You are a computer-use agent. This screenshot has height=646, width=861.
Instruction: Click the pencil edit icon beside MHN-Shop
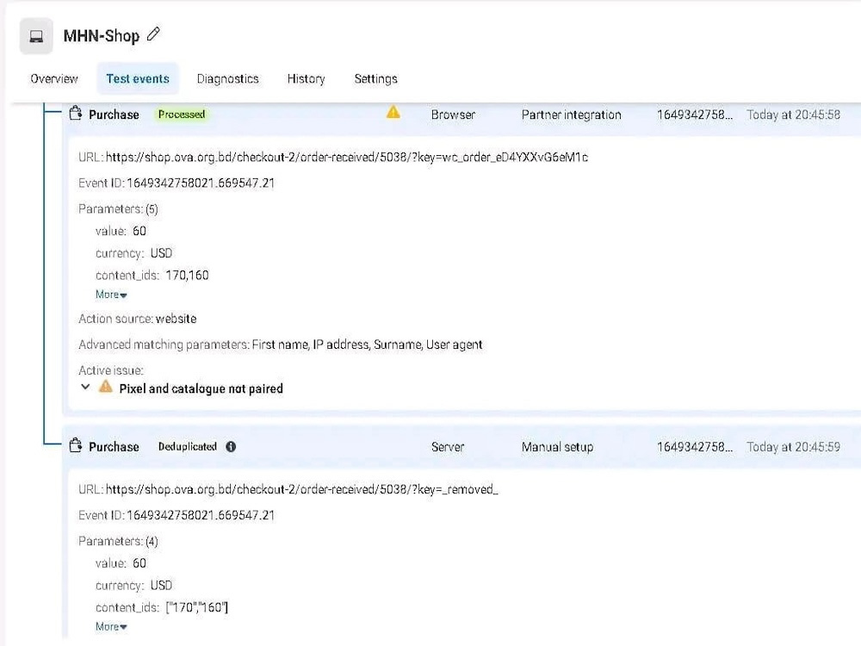(154, 34)
